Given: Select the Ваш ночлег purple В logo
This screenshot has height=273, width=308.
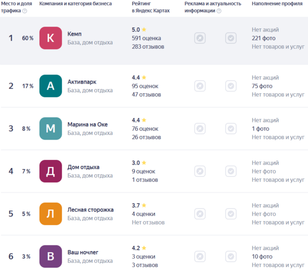Looking at the screenshot, I should coord(51,256).
